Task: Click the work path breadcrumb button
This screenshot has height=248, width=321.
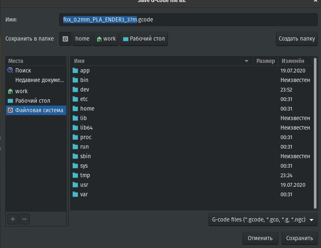Action: (x=106, y=39)
